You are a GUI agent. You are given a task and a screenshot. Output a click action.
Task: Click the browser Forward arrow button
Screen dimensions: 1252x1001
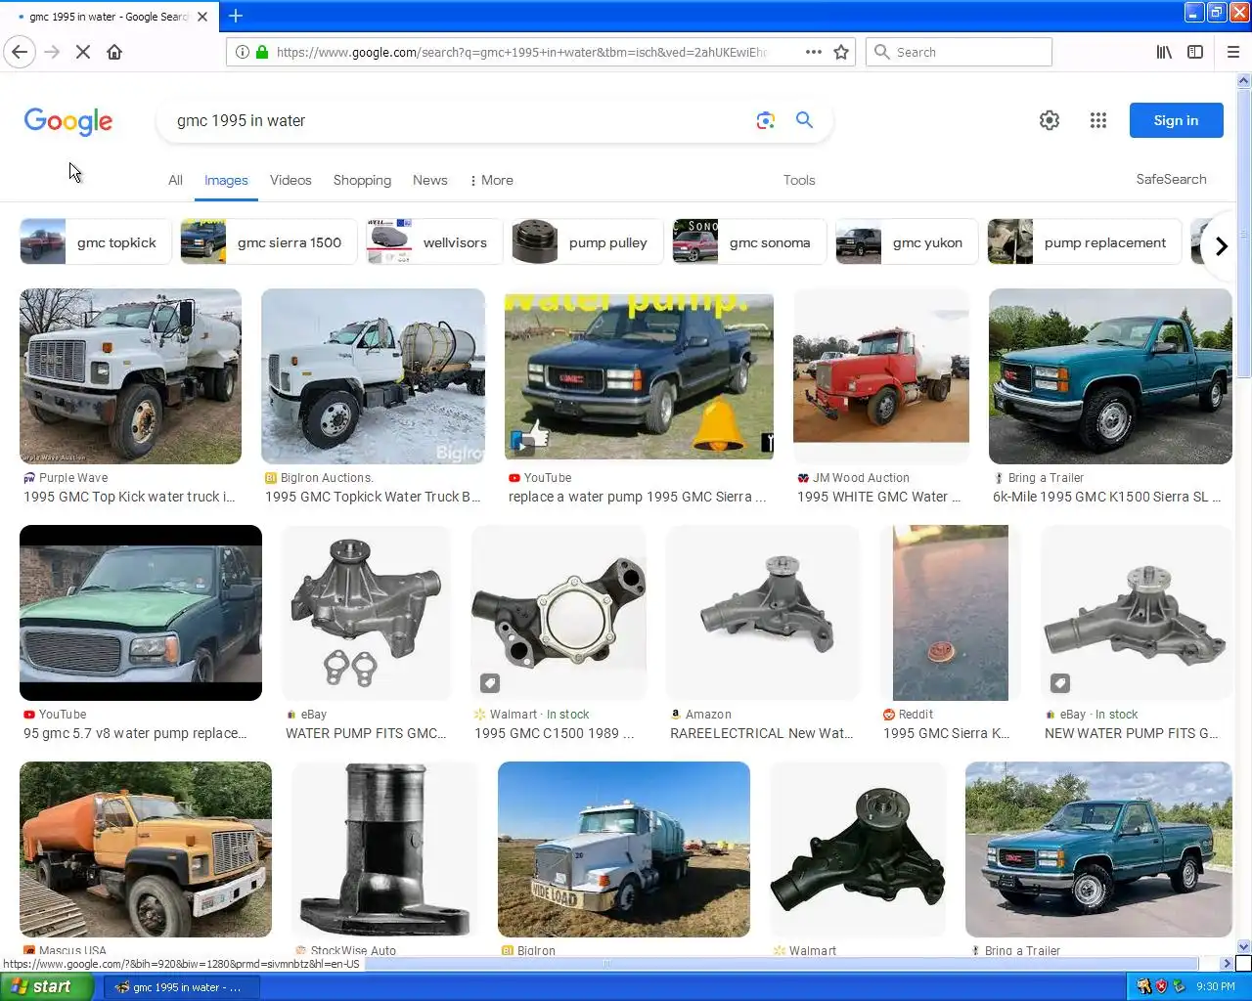(52, 52)
